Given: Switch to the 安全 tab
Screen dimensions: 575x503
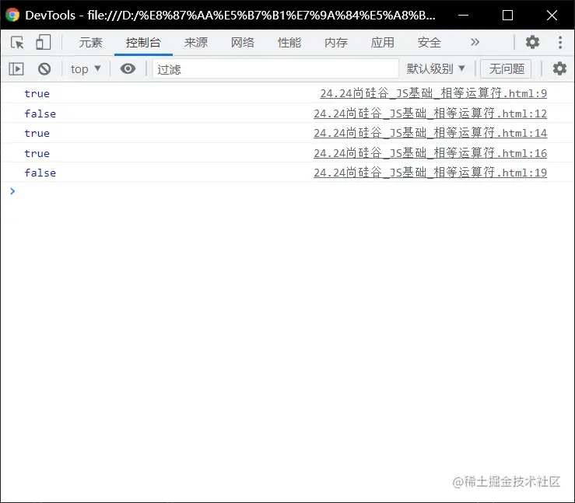Looking at the screenshot, I should 429,43.
